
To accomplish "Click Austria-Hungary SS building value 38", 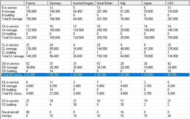I will [75, 105].
